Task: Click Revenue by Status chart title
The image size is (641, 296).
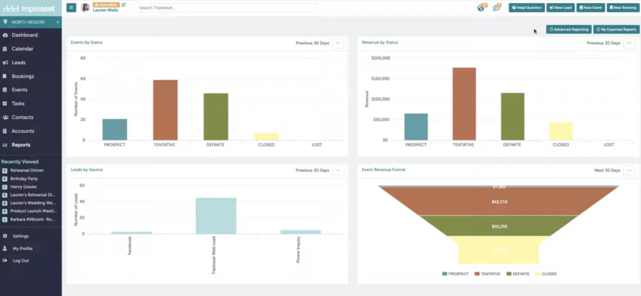Action: 380,42
